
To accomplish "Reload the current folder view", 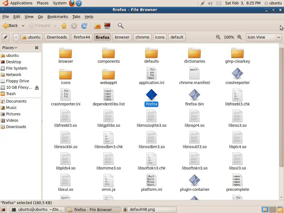I will [x=84, y=26].
